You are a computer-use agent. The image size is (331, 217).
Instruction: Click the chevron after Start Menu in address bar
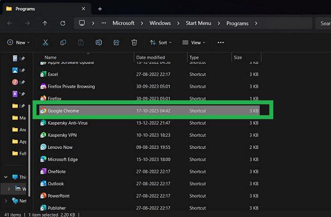[219, 23]
